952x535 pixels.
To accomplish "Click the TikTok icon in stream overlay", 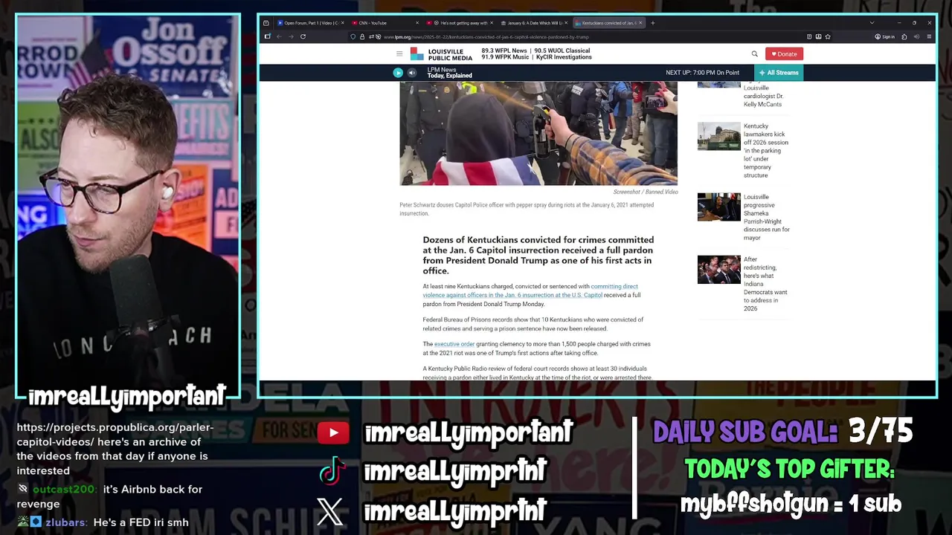I will coord(332,470).
